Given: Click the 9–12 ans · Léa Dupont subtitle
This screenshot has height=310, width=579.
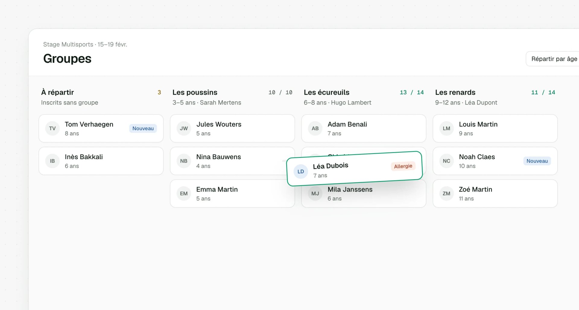Looking at the screenshot, I should 466,102.
